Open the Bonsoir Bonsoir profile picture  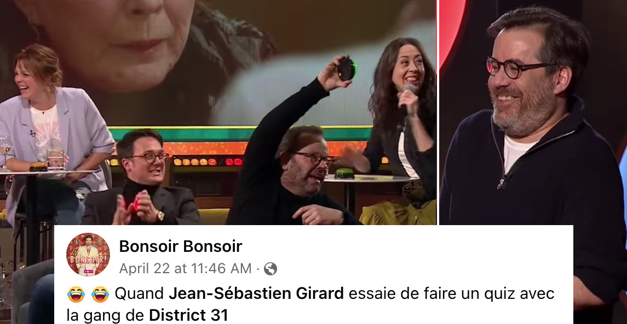[88, 255]
